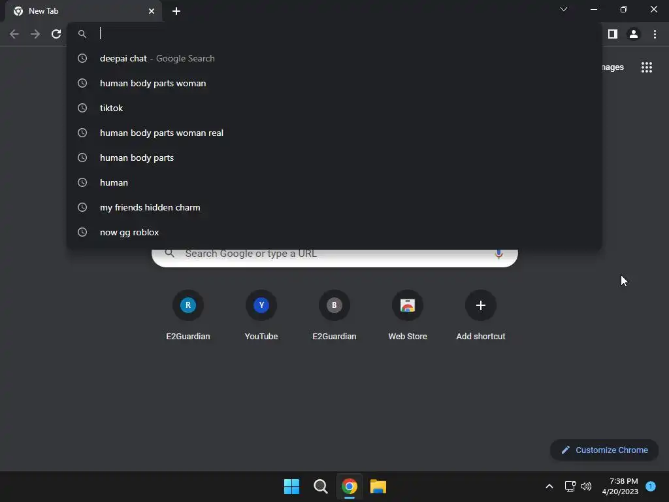
Task: Choose the 'human' history suggestion
Action: [x=334, y=182]
